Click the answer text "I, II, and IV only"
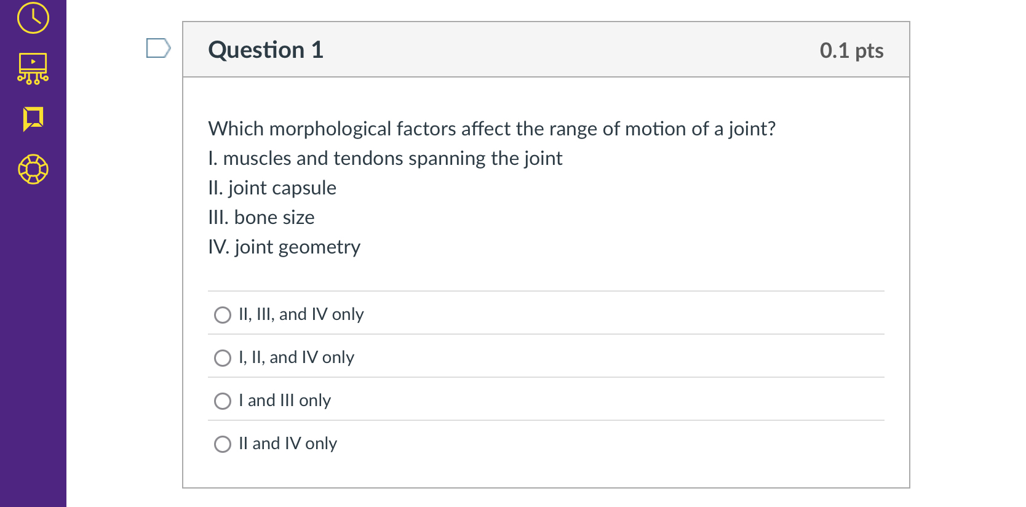Screen dimensions: 1026x507 pos(296,357)
